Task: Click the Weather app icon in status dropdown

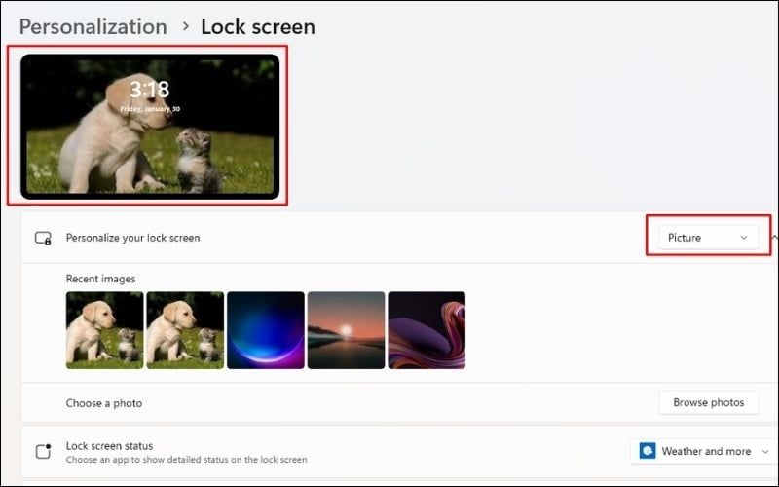Action: [648, 451]
